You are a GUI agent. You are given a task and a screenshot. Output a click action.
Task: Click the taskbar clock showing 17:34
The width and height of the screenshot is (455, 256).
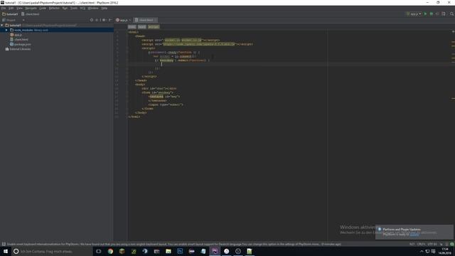click(444, 251)
